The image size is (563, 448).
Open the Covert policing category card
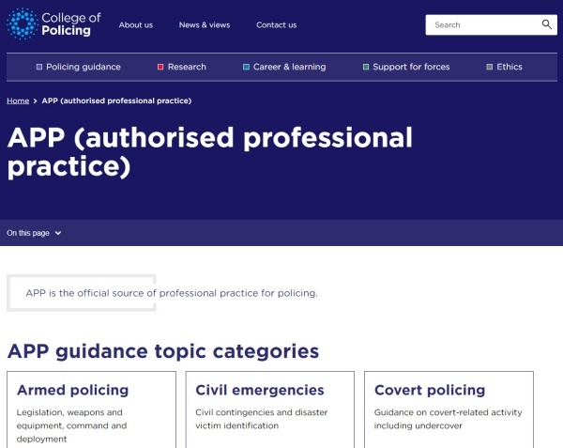pyautogui.click(x=449, y=409)
